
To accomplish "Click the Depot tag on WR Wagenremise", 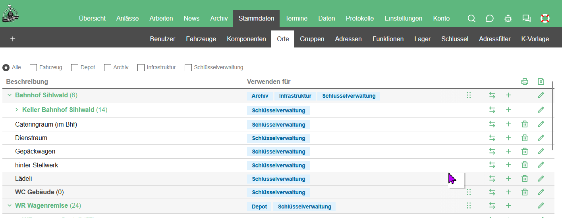I will pyautogui.click(x=259, y=207).
